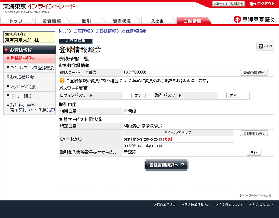Click the 未登録 status for 電子交付サービス
The height and width of the screenshot is (218, 279).
[x=130, y=152]
